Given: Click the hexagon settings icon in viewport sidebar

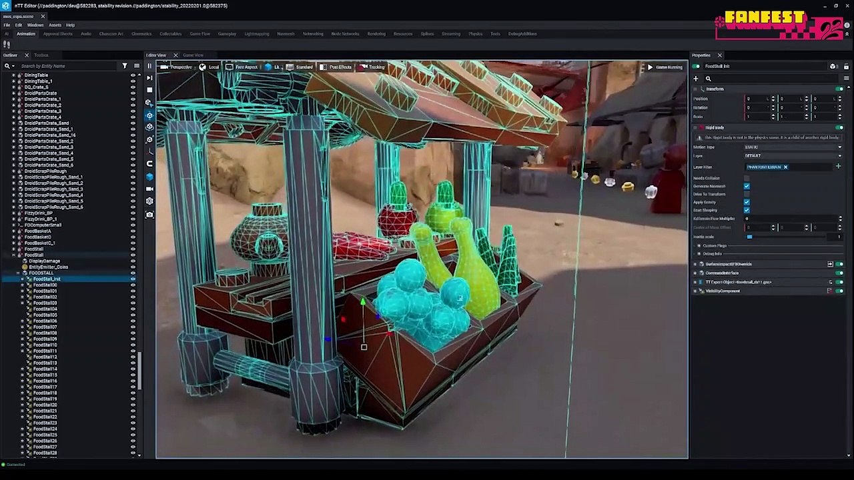Looking at the screenshot, I should click(149, 201).
